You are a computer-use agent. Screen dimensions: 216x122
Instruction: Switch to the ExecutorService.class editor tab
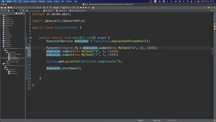[77, 11]
